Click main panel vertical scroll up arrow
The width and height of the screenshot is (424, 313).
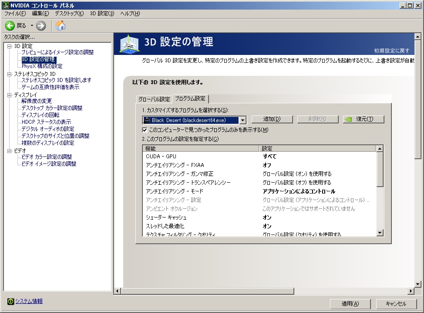(x=418, y=37)
